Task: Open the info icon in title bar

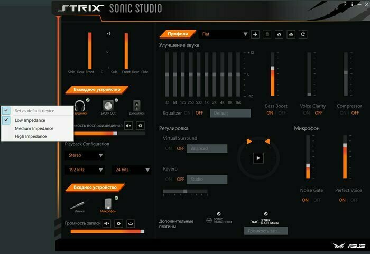Action: click(x=352, y=4)
